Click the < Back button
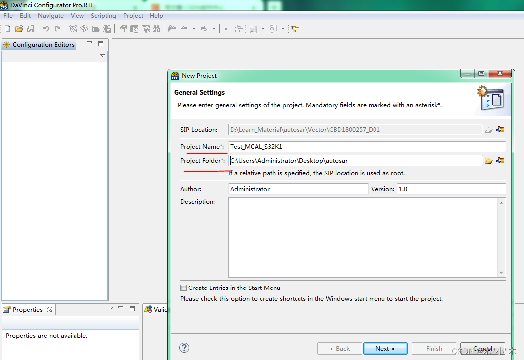Viewport: 524px width, 360px height. coord(340,348)
